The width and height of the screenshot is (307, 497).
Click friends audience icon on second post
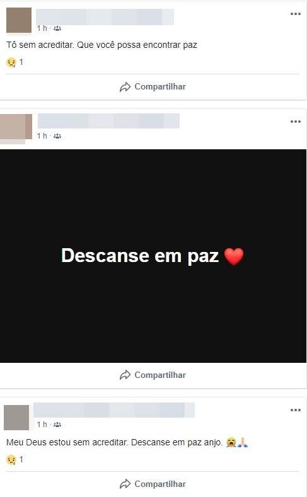57,136
